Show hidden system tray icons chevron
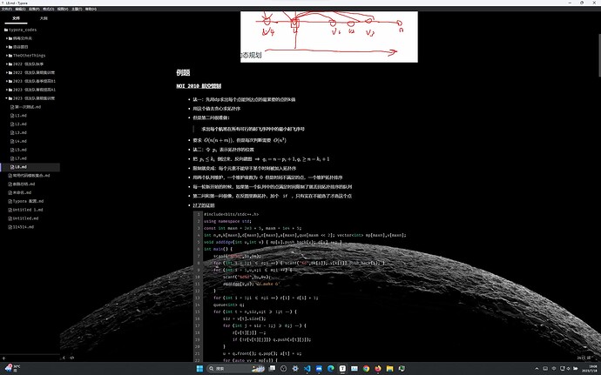The image size is (601, 375). click(x=537, y=369)
